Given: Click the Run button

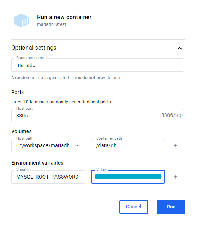Looking at the screenshot, I should (x=171, y=207).
